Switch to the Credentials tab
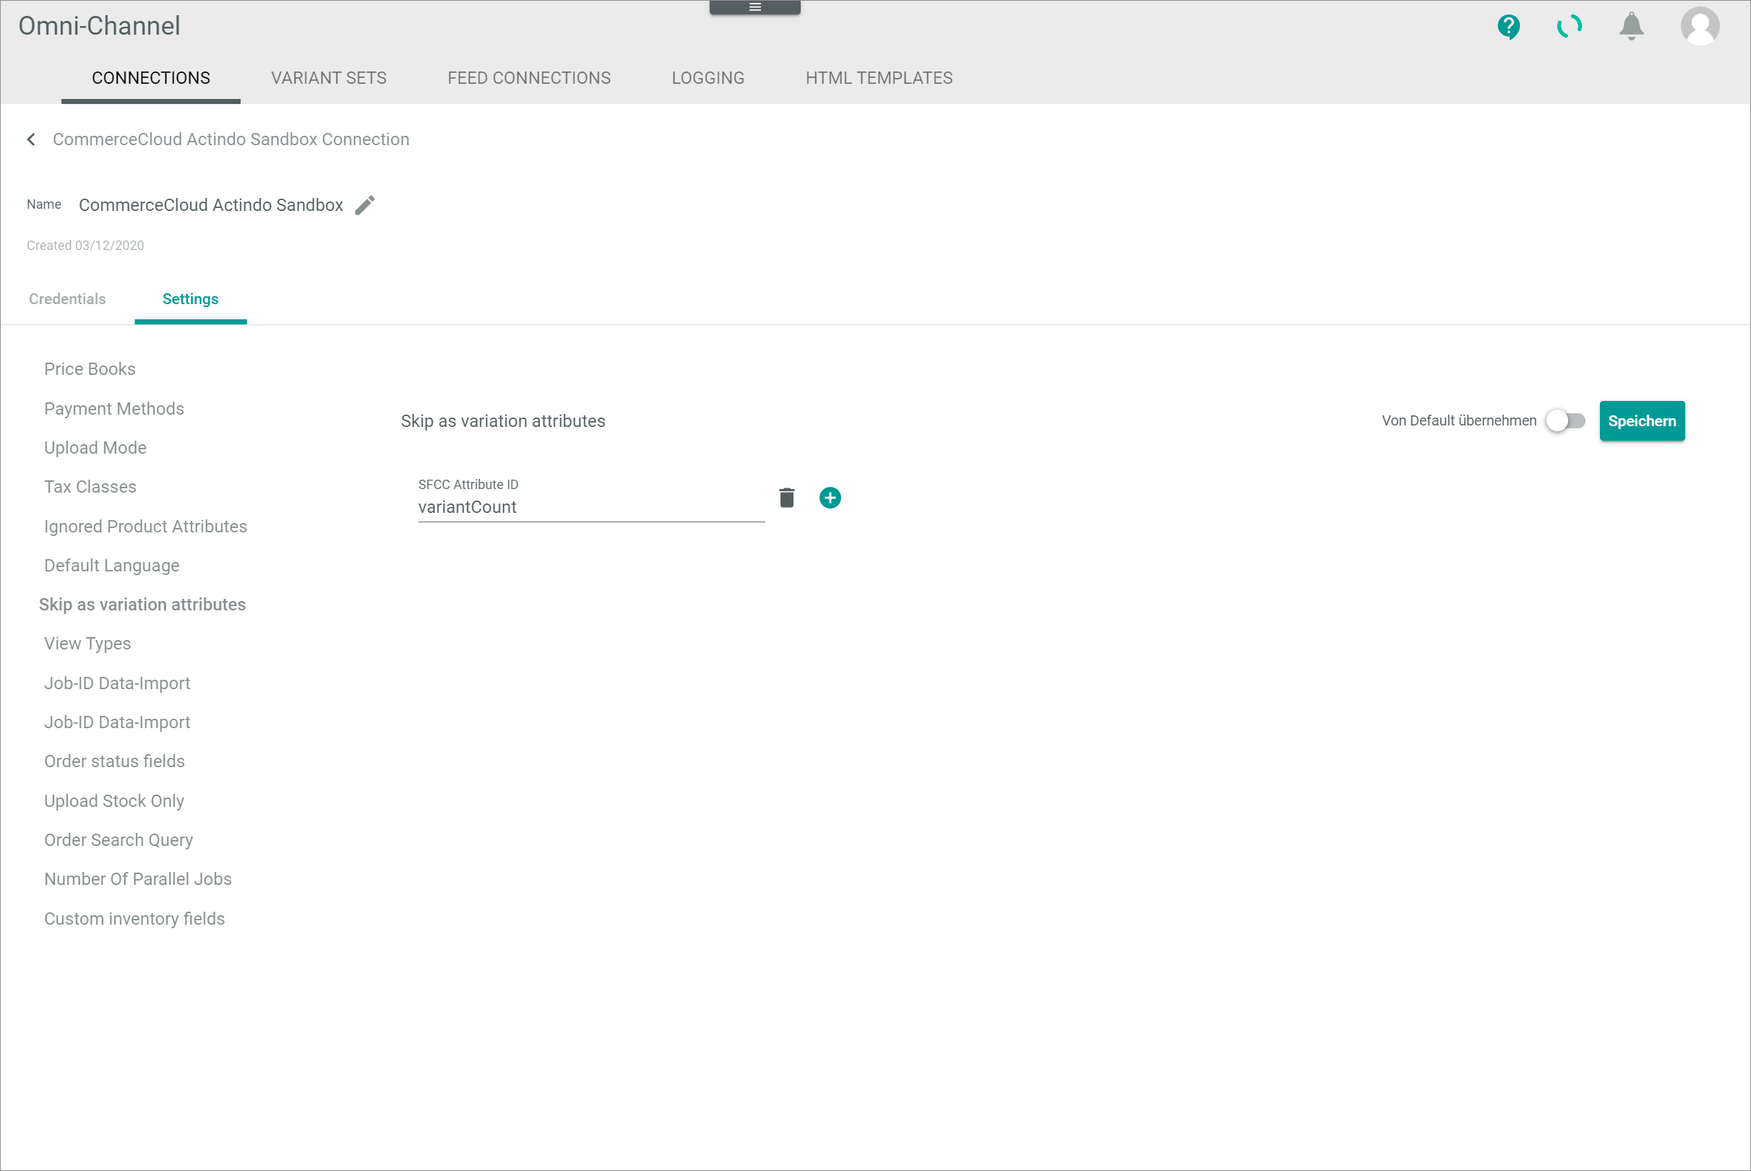Viewport: 1751px width, 1171px height. 67,299
